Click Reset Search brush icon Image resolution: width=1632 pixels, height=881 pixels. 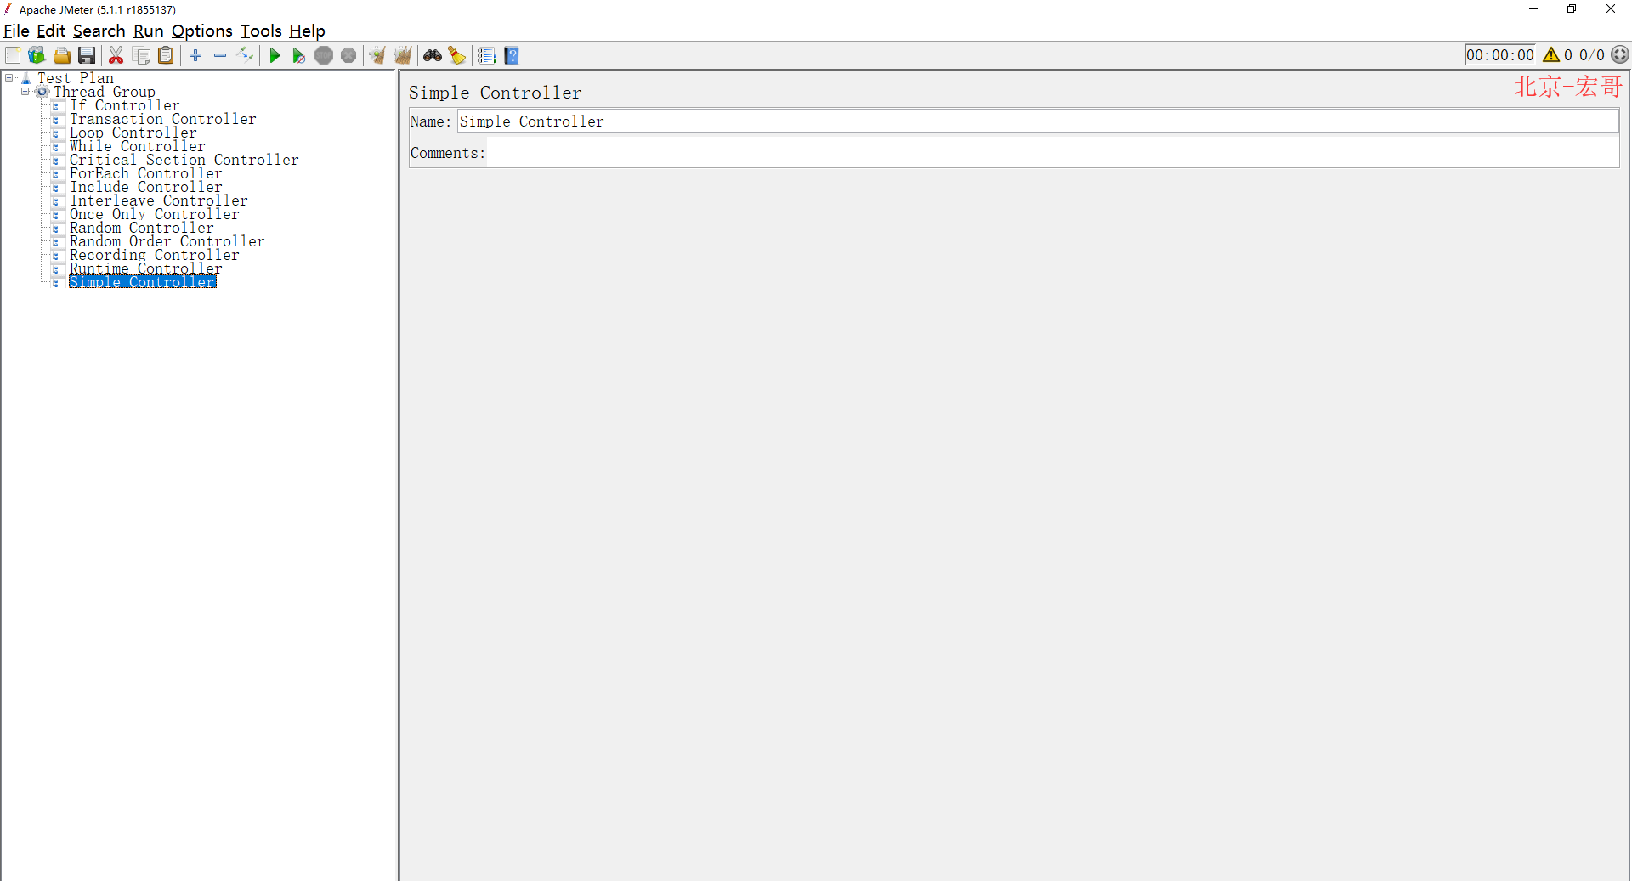pyautogui.click(x=457, y=55)
